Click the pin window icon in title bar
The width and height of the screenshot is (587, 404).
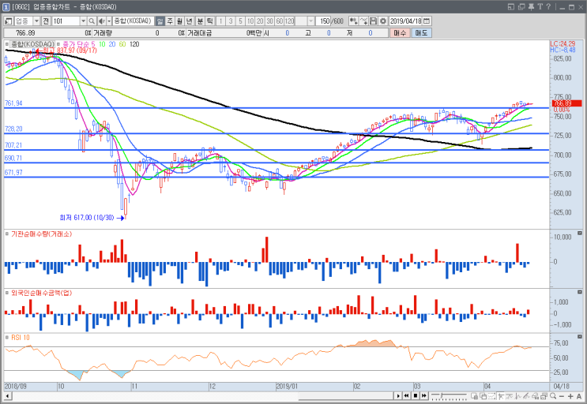(531, 7)
